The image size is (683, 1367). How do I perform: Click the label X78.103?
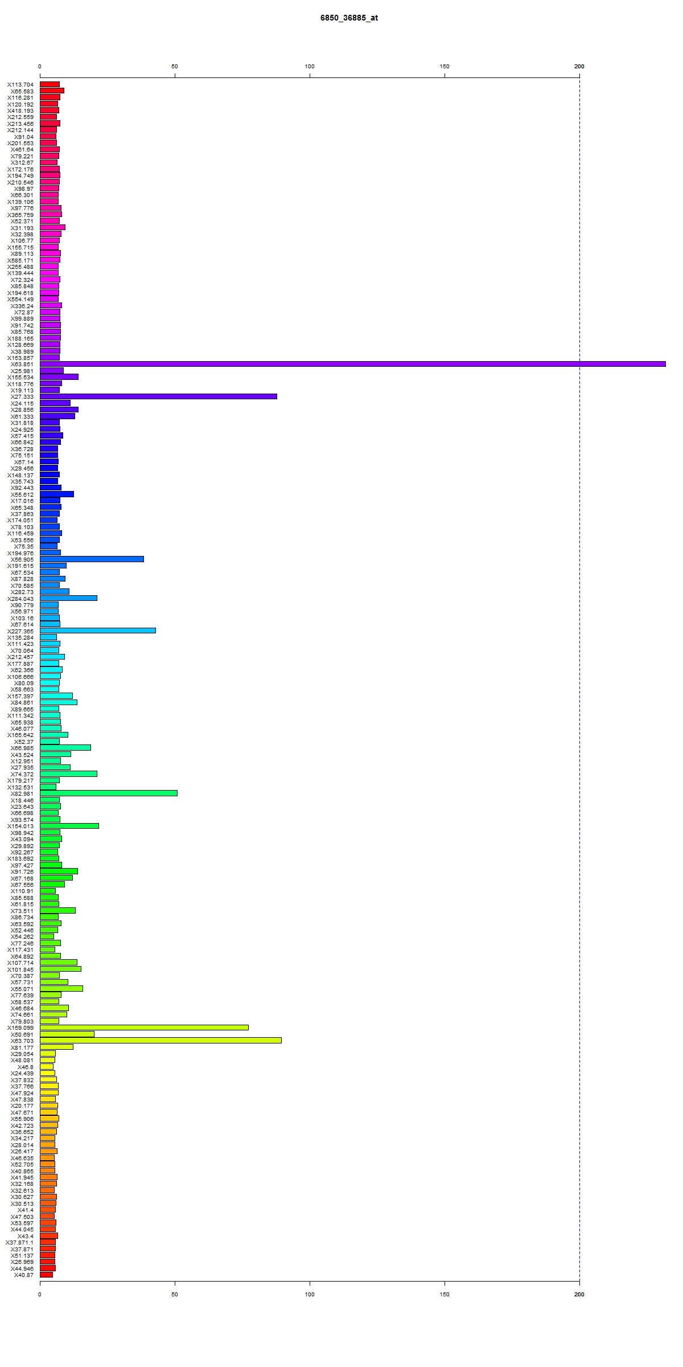click(22, 527)
